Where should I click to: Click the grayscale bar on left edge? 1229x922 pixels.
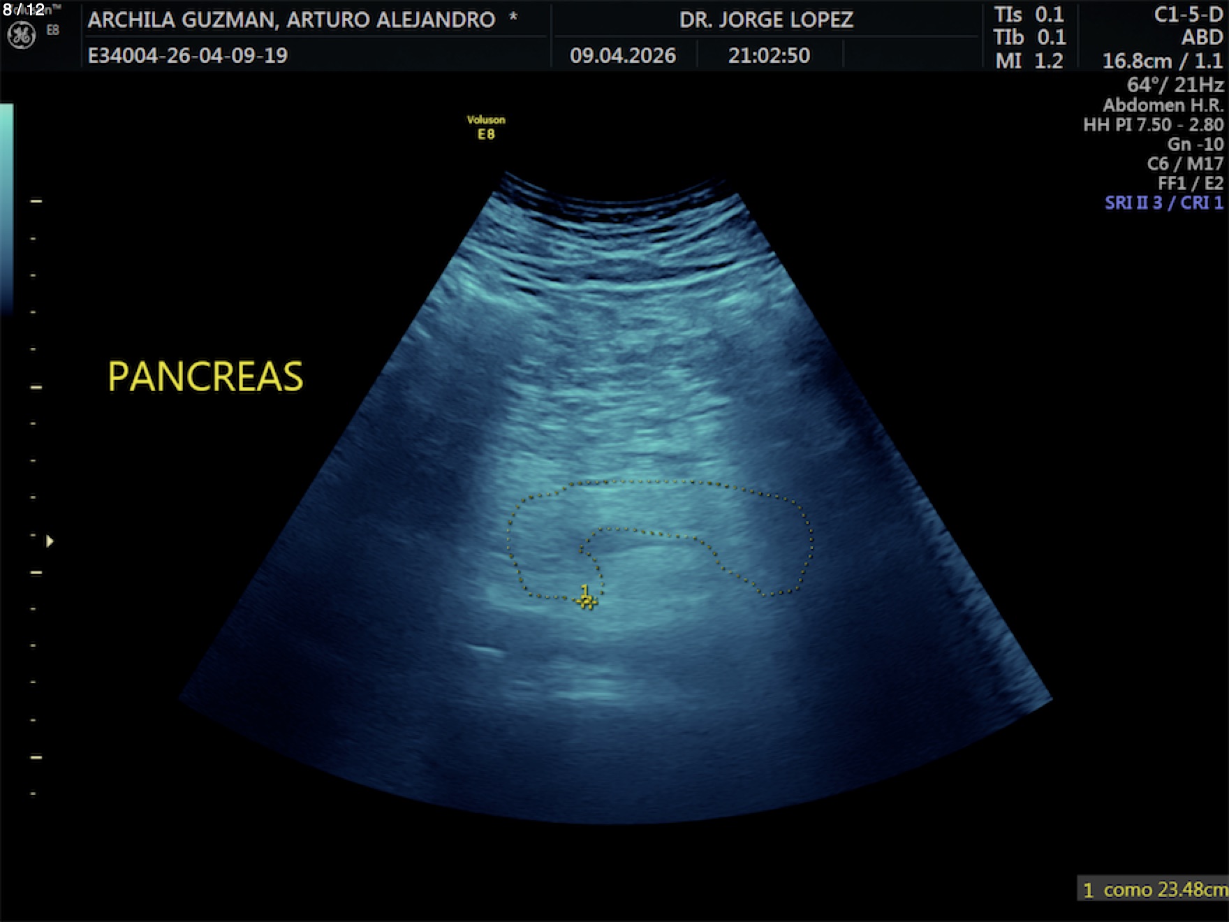pos(6,208)
